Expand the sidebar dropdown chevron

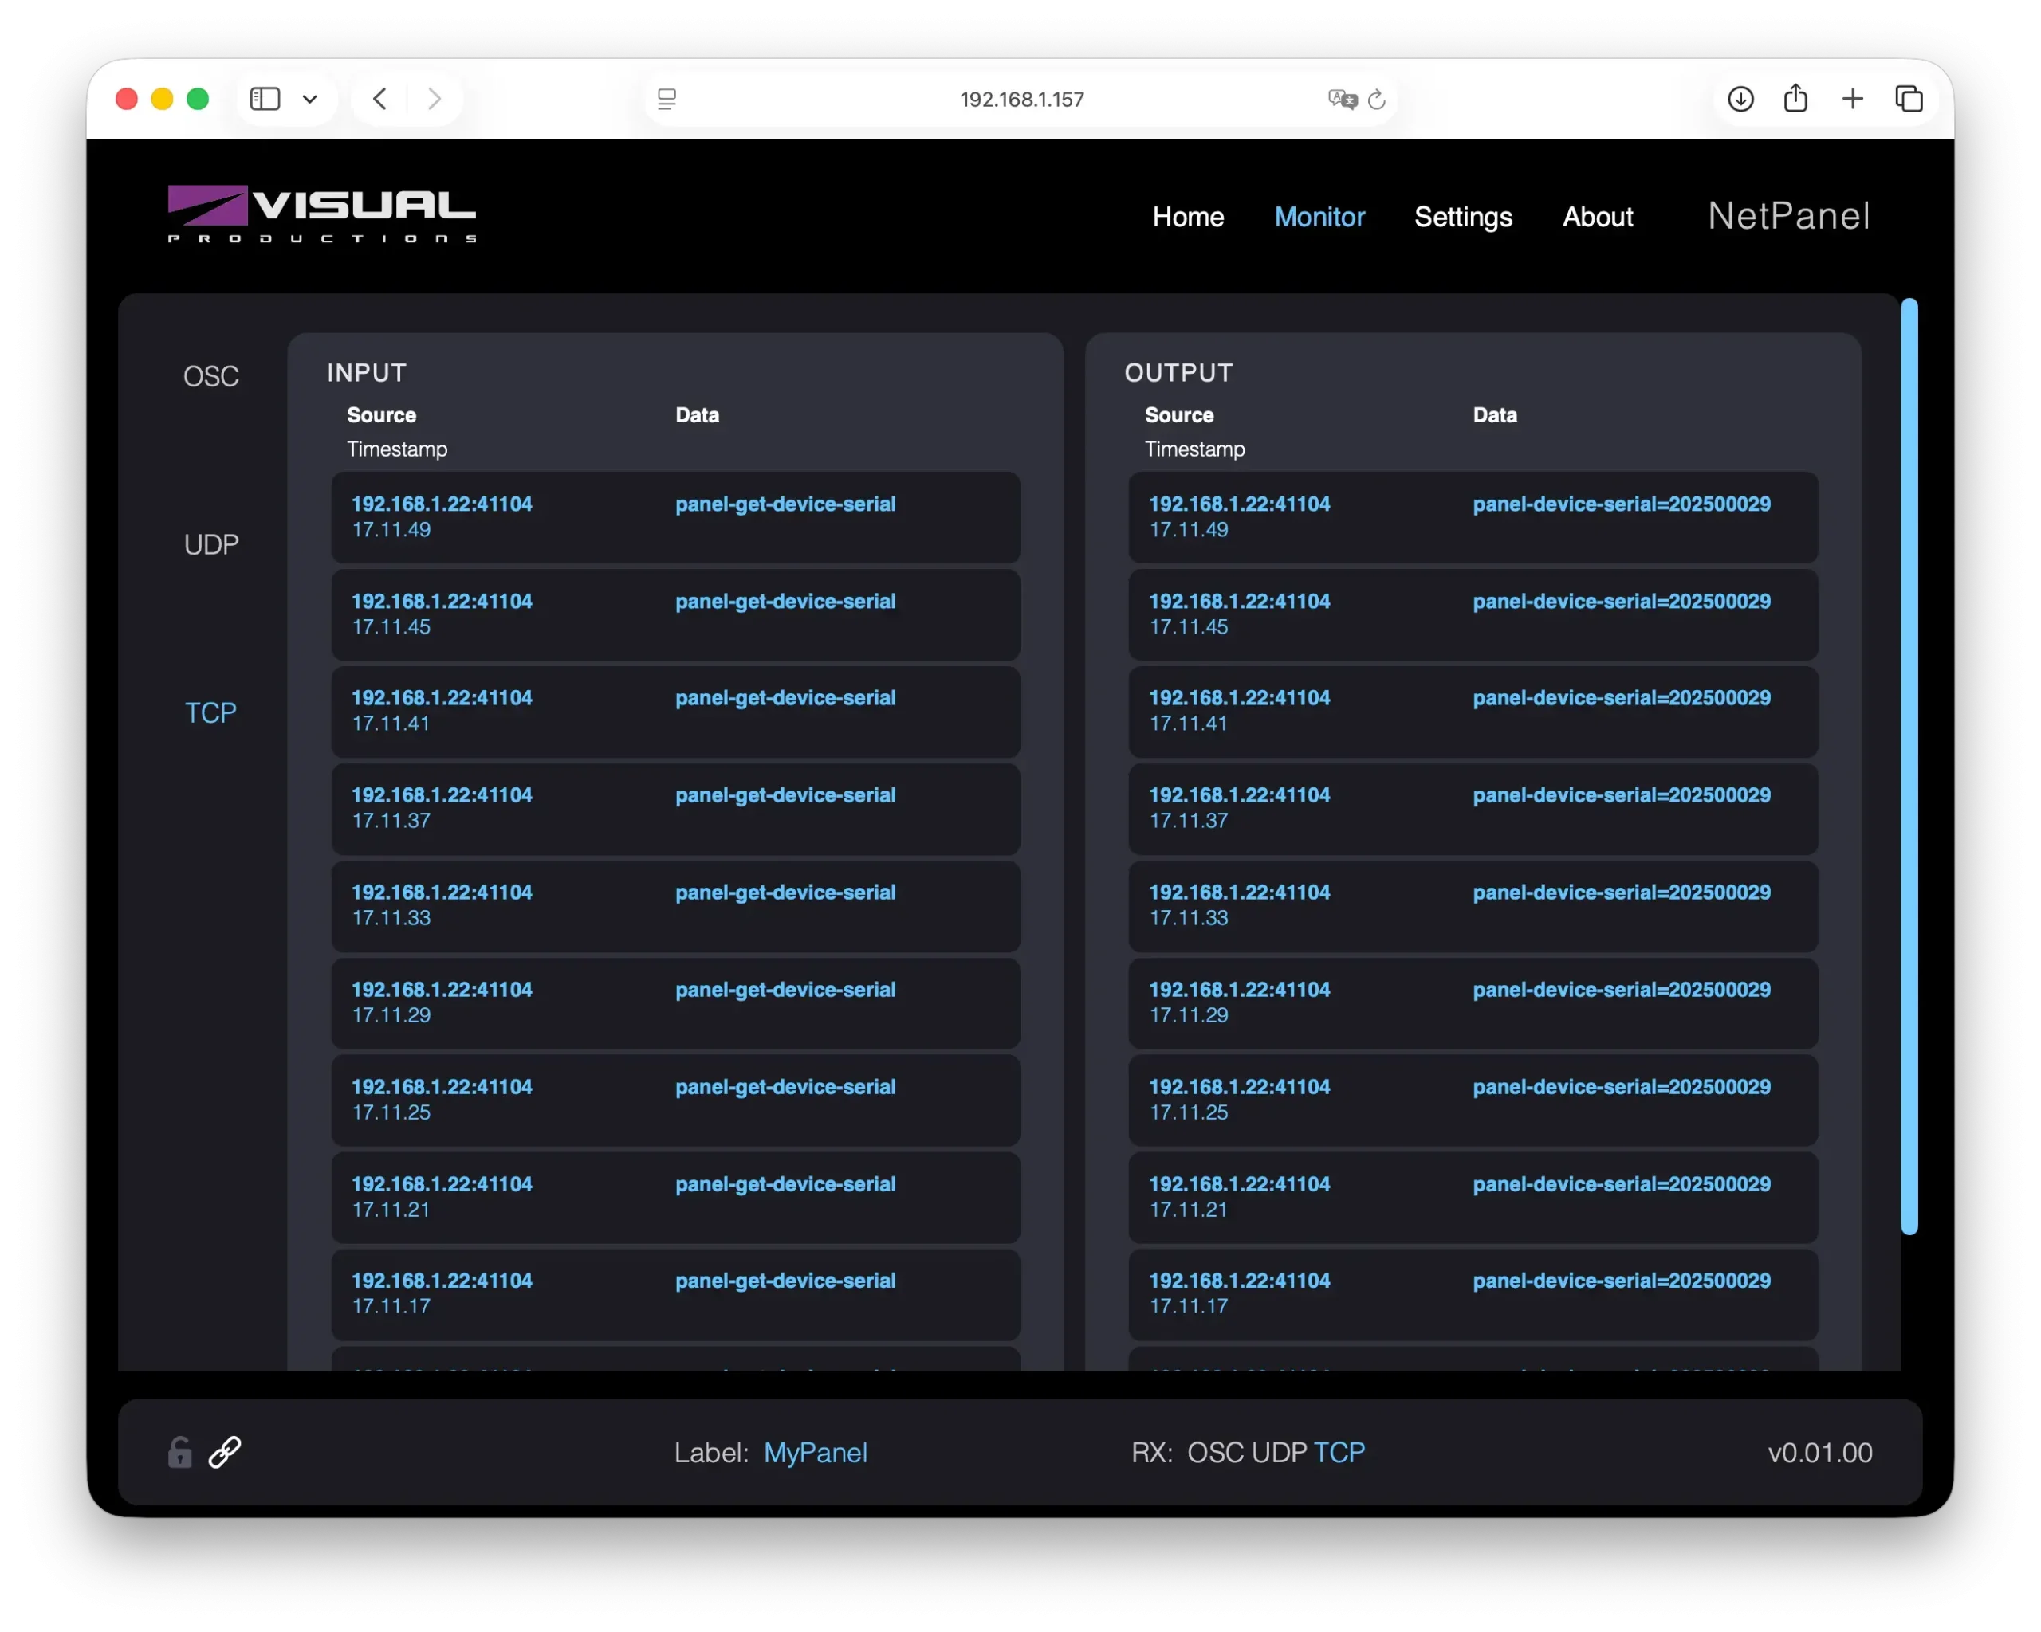click(309, 98)
